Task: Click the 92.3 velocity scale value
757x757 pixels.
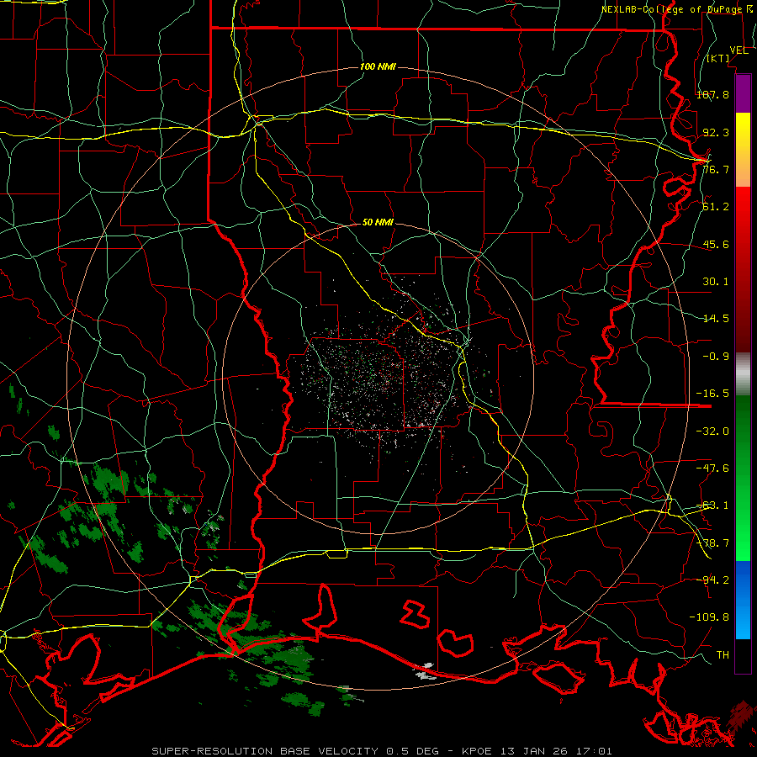Action: tap(716, 132)
